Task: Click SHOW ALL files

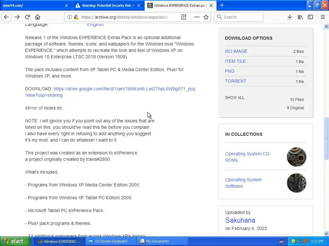Action: click(235, 98)
